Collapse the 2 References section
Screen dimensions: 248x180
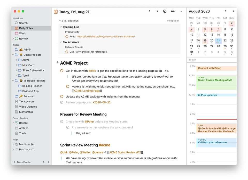pyautogui.click(x=60, y=21)
